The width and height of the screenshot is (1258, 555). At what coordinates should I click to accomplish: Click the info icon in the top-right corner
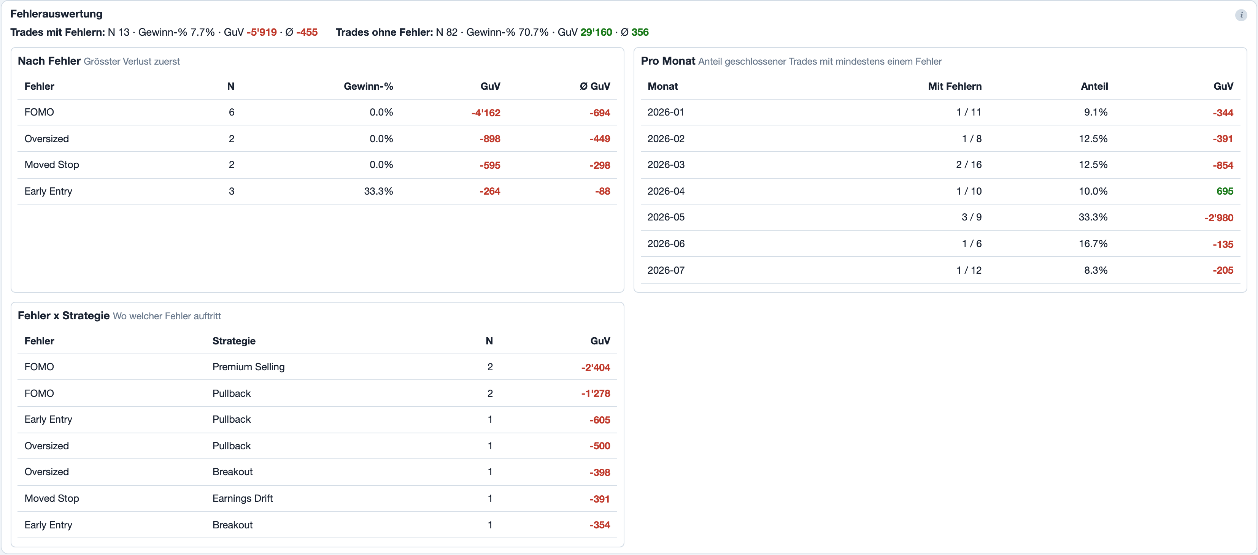1241,15
